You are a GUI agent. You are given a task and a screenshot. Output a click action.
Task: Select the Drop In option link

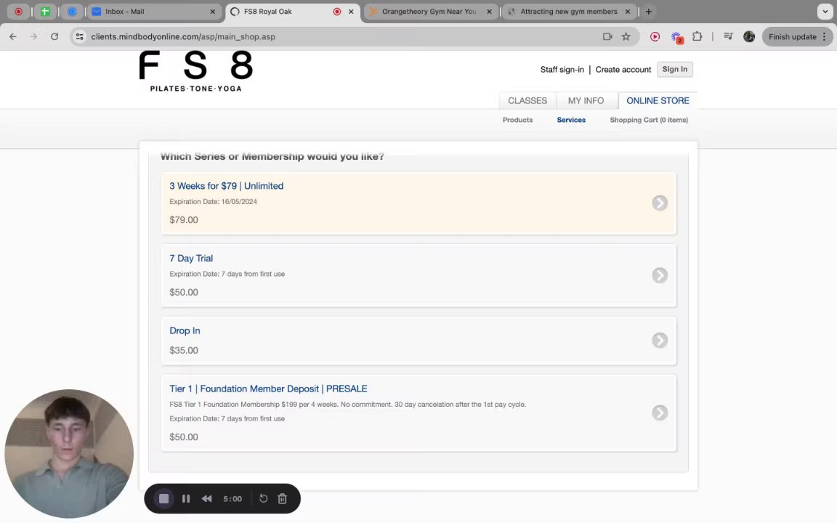tap(185, 331)
